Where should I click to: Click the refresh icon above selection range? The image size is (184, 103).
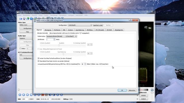(x=152, y=90)
